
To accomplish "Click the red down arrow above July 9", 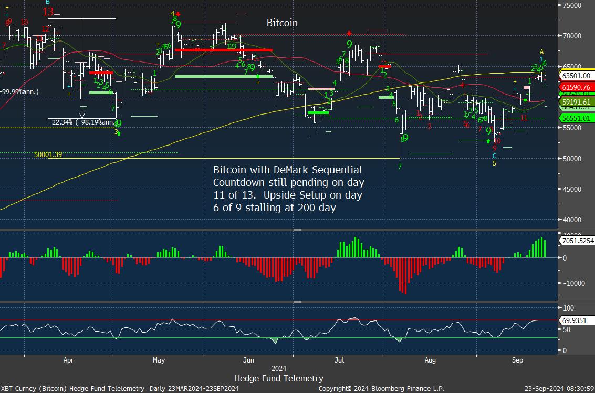I will [349, 34].
